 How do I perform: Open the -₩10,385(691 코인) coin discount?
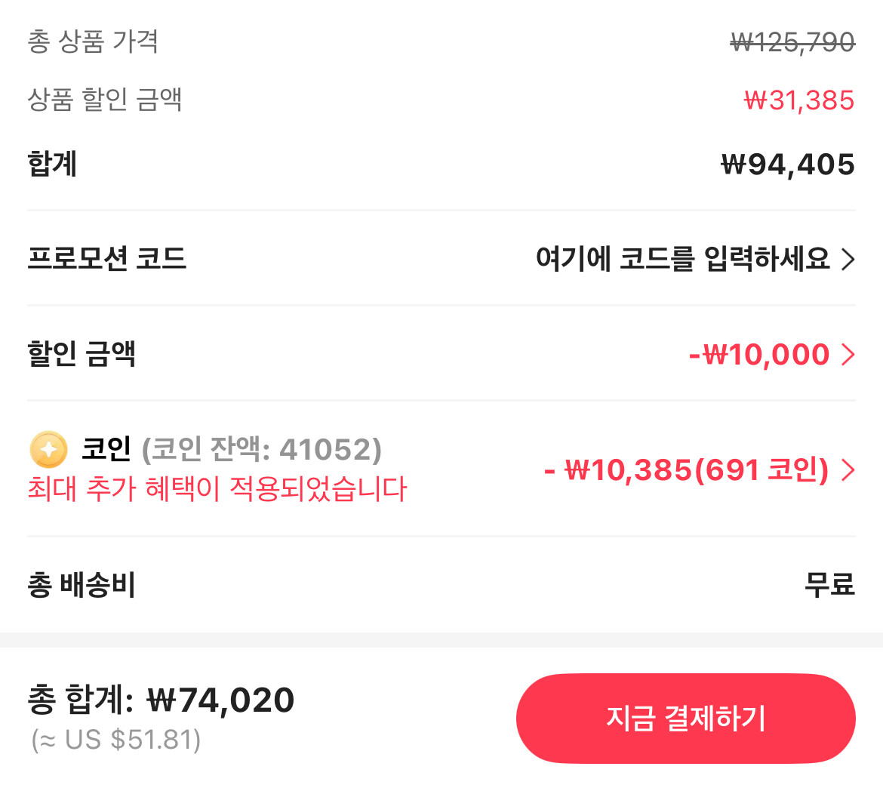[685, 470]
